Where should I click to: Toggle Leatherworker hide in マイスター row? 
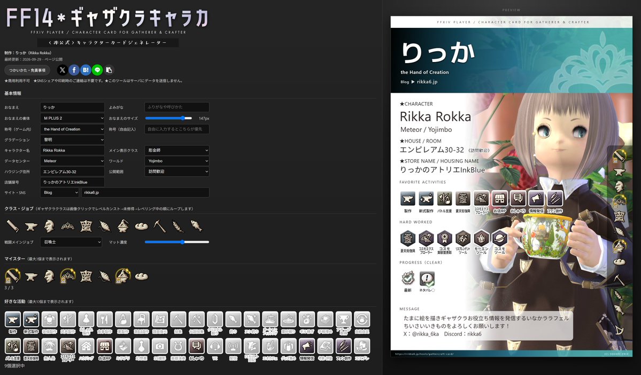(86, 276)
